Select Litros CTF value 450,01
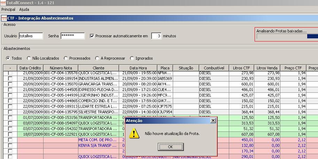Screen dimensions: 318x159 (x=241, y=140)
